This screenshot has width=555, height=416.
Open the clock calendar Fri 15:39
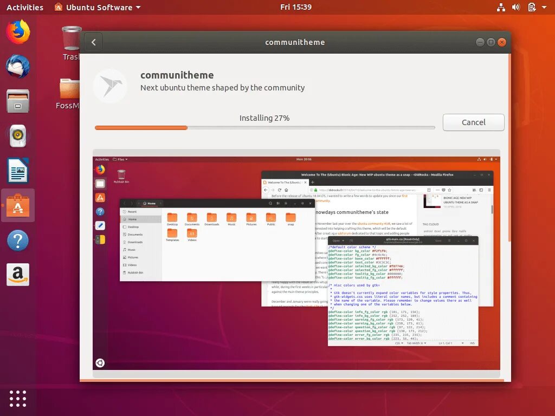[295, 7]
